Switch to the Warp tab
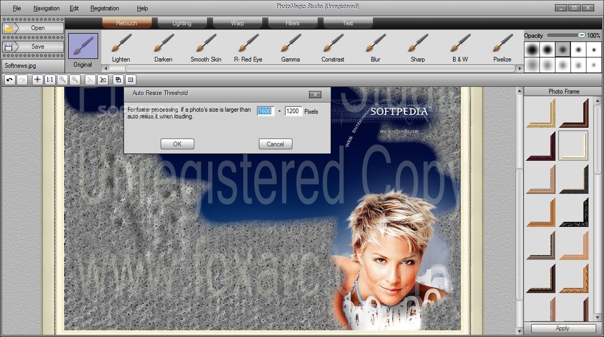604x337 pixels. coord(237,23)
